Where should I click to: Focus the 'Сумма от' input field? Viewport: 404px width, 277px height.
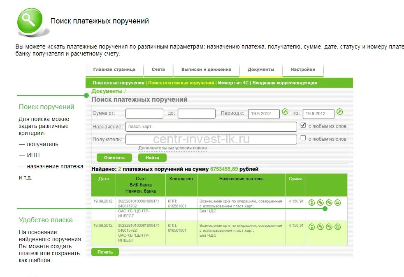click(144, 114)
